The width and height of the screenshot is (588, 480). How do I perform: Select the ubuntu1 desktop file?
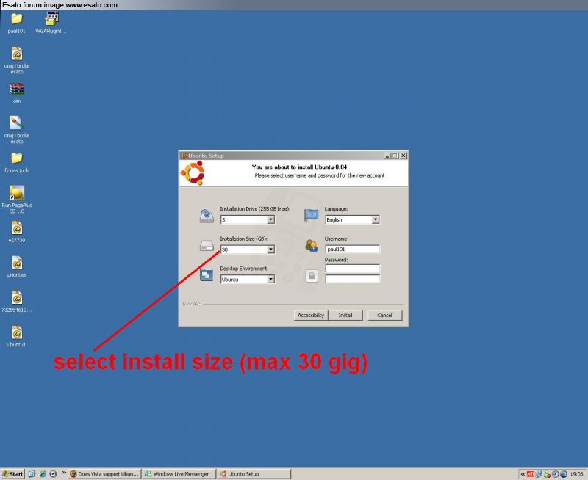pyautogui.click(x=17, y=336)
